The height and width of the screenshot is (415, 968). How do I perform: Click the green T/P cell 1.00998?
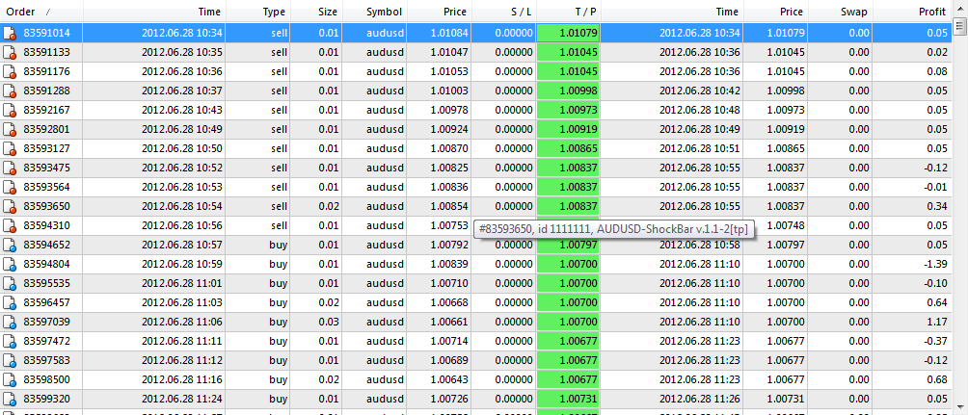[x=569, y=91]
